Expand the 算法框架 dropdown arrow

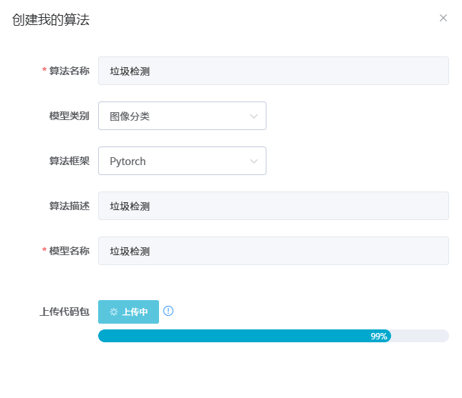click(x=254, y=161)
